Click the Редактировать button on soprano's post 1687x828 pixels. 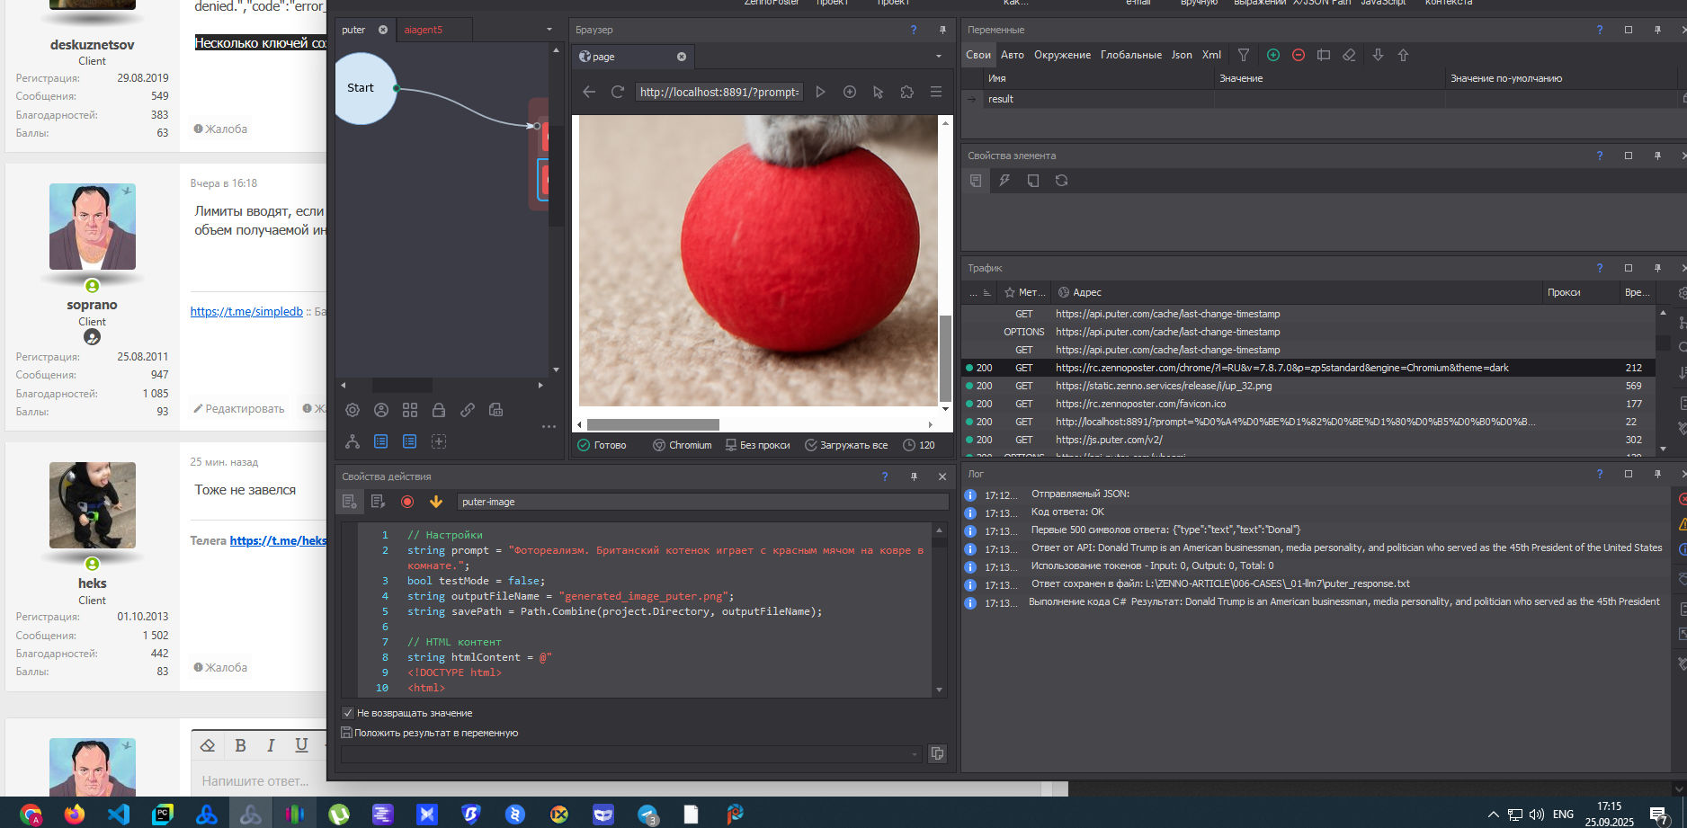pyautogui.click(x=239, y=409)
